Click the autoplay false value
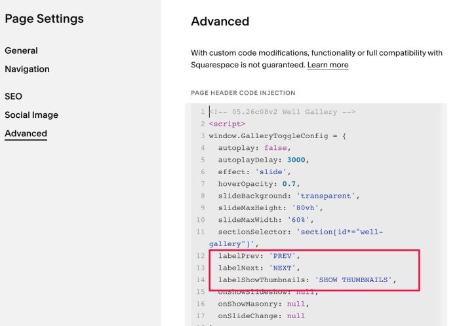This screenshot has height=326, width=459. (x=275, y=148)
